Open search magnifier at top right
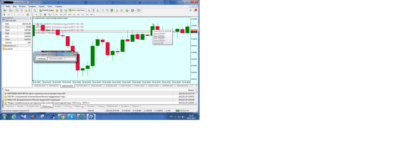Viewport: 418px width, 163px height. (x=191, y=10)
